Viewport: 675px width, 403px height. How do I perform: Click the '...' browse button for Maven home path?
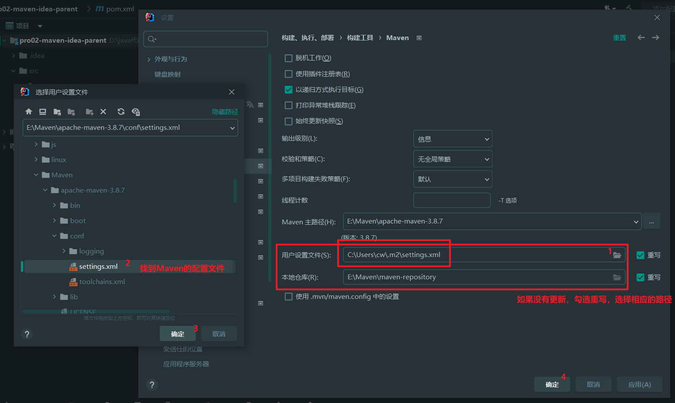tap(651, 221)
